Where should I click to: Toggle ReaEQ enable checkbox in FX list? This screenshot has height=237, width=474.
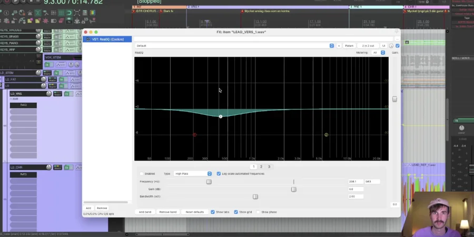click(x=88, y=39)
